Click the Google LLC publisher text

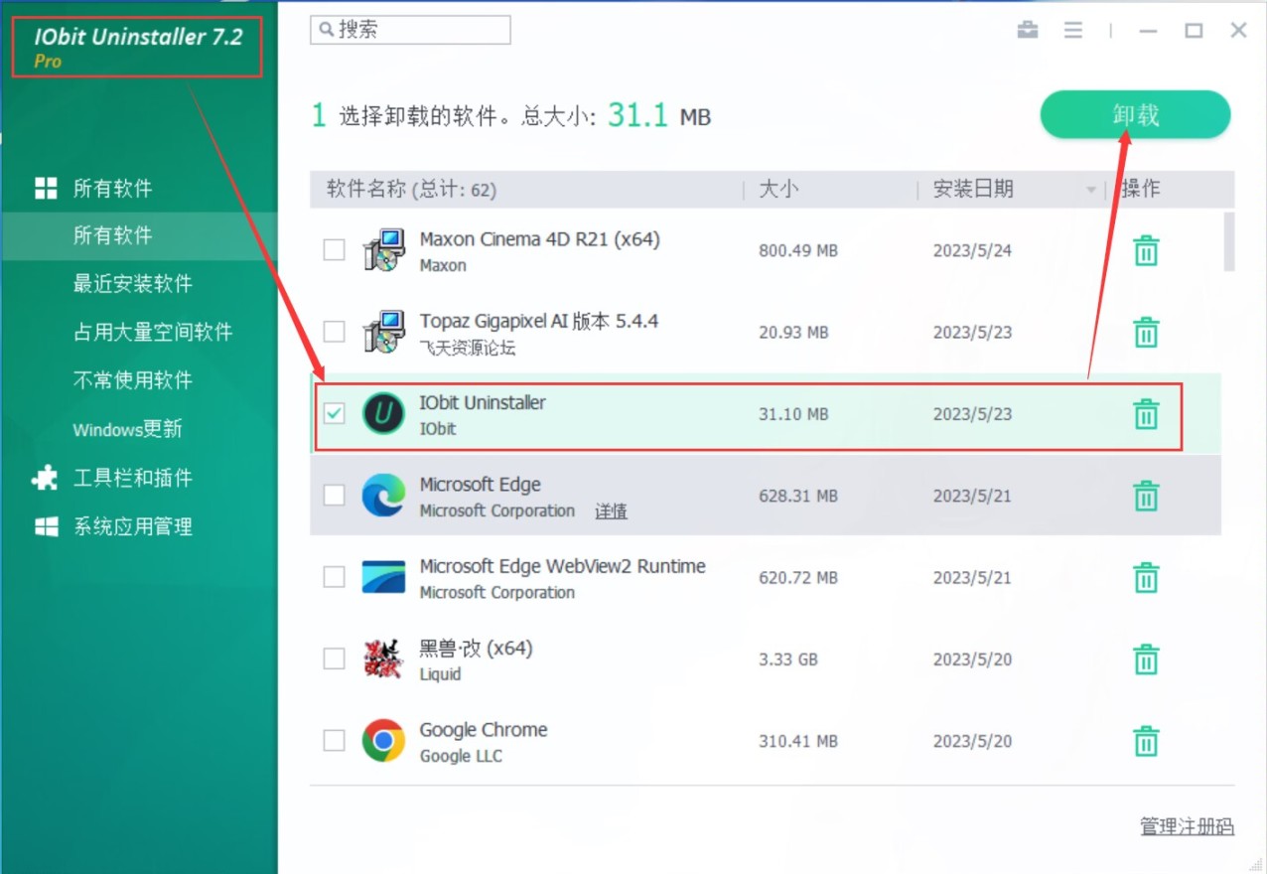(x=461, y=757)
